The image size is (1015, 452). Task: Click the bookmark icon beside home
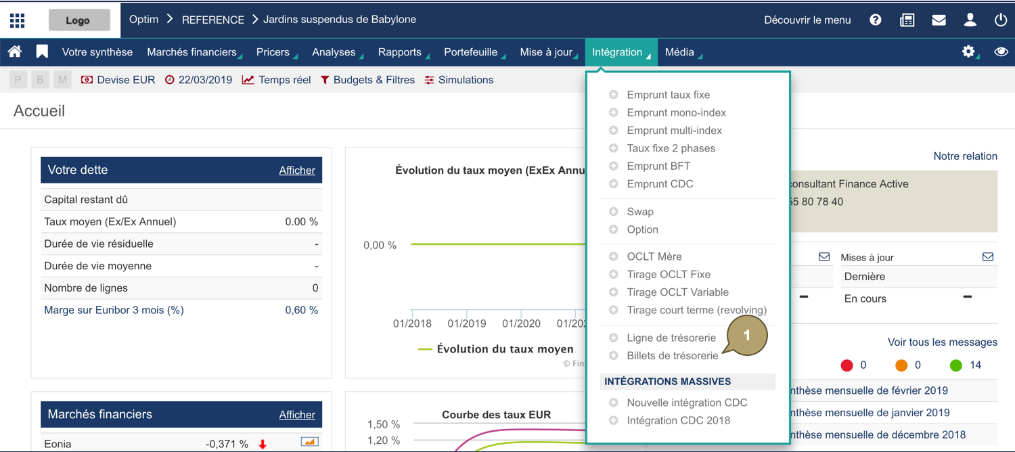[42, 52]
